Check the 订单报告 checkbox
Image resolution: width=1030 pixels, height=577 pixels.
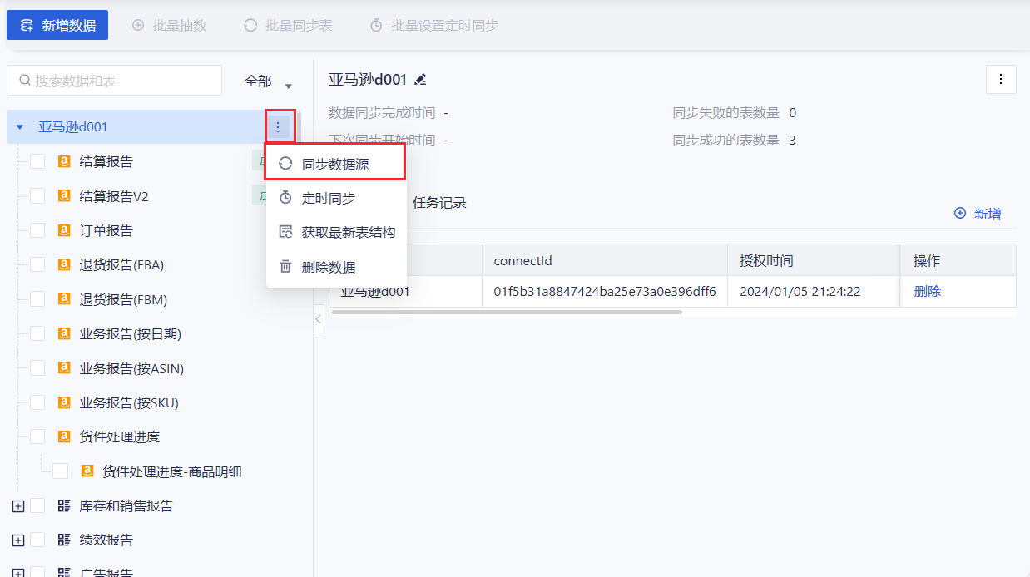coord(37,230)
